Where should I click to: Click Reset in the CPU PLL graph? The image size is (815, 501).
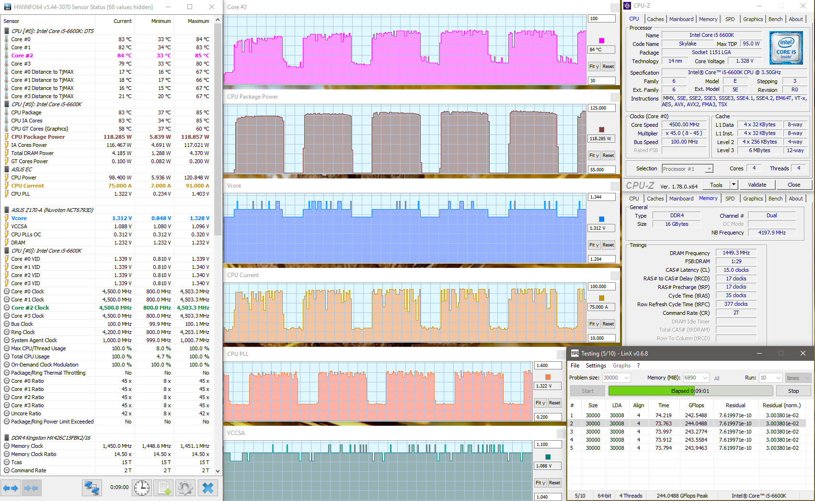coord(555,403)
